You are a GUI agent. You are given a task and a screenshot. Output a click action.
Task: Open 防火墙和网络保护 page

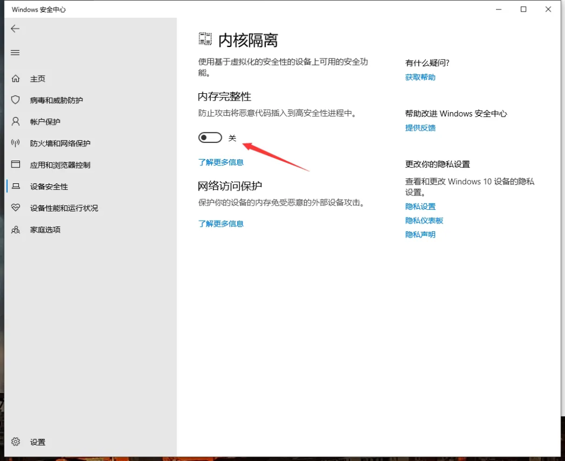(x=60, y=144)
